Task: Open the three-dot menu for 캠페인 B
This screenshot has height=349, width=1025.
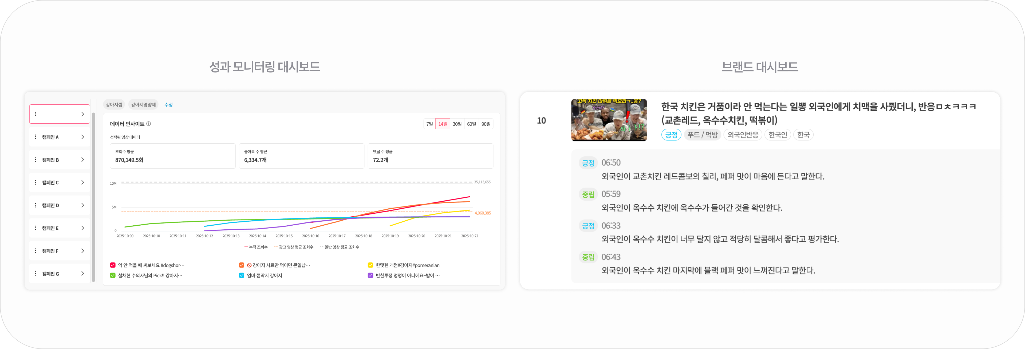Action: [x=36, y=160]
